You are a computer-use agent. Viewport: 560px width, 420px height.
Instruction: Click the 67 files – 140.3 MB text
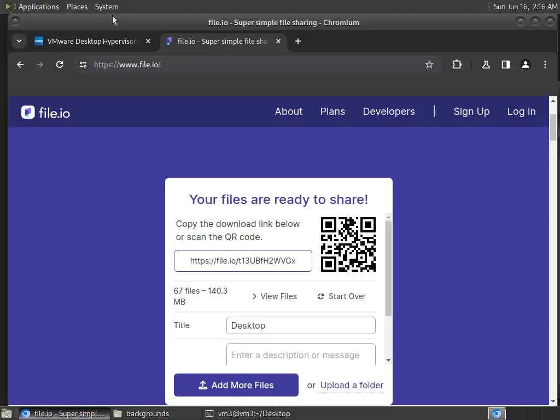pyautogui.click(x=200, y=296)
